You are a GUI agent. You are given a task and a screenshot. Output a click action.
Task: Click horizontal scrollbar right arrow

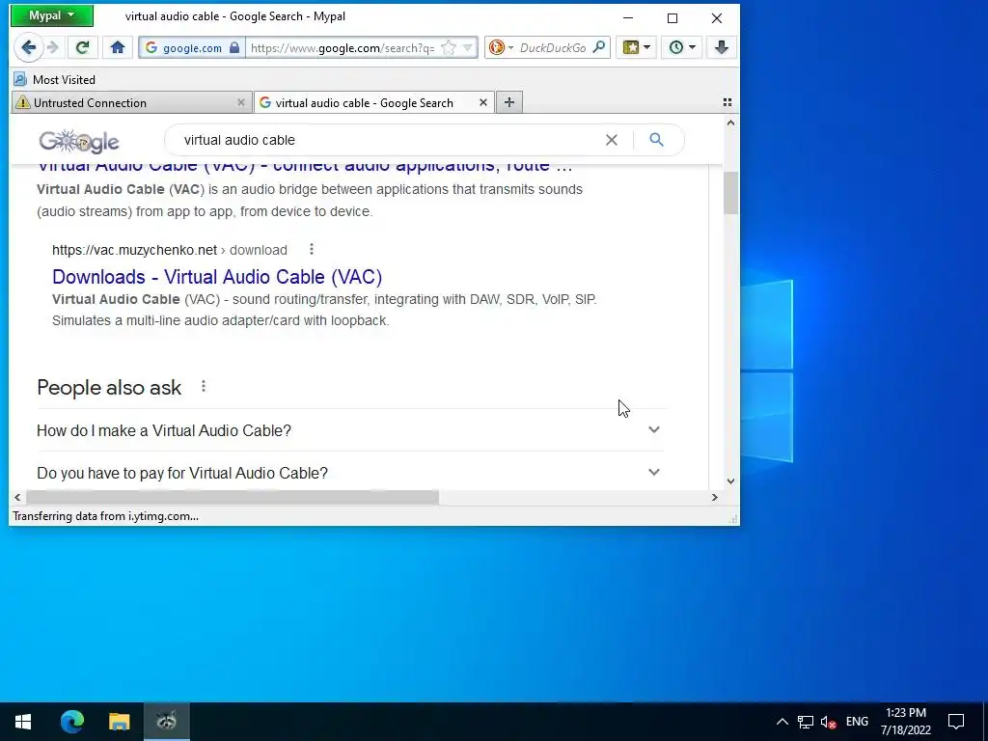(715, 497)
